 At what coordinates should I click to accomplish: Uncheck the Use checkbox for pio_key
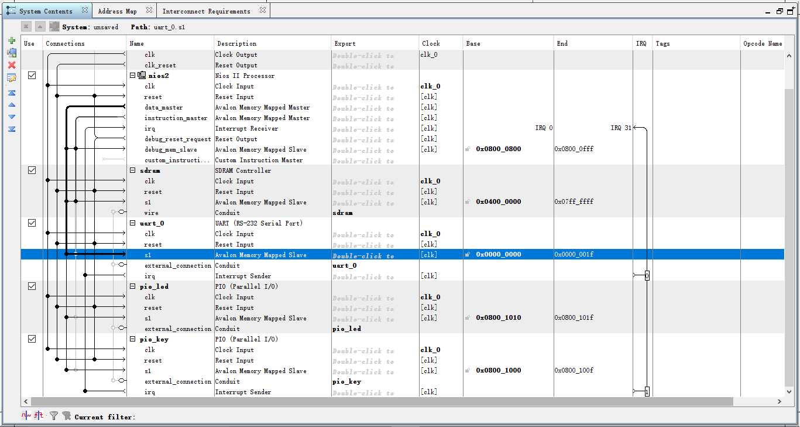coord(32,339)
